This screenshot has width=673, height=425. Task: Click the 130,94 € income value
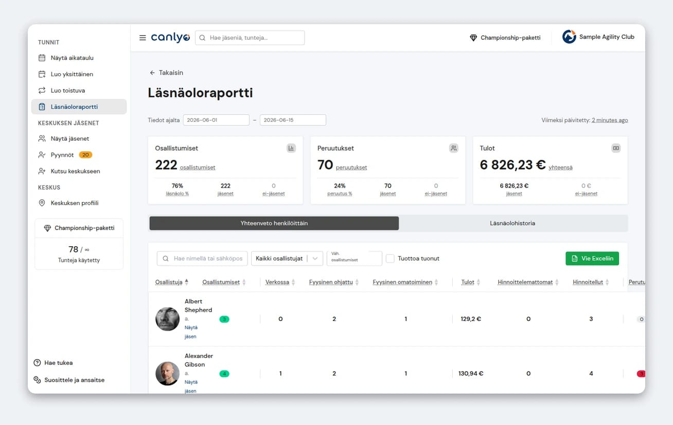pos(471,373)
